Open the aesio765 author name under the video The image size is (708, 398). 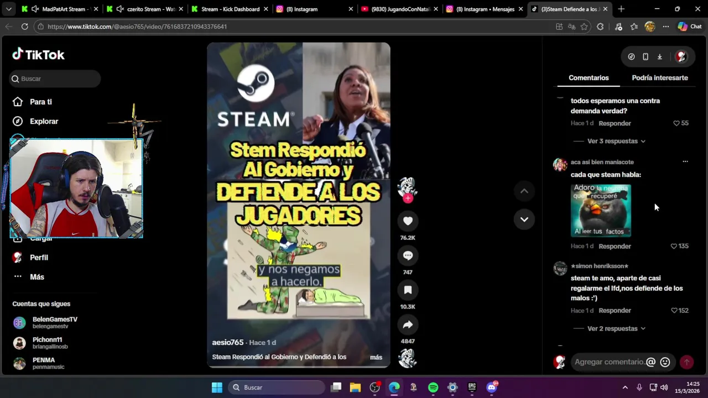pyautogui.click(x=228, y=342)
